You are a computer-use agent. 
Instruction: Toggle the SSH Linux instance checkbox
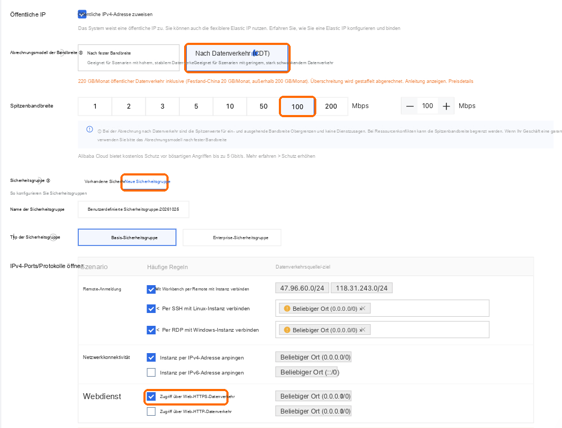pos(151,308)
